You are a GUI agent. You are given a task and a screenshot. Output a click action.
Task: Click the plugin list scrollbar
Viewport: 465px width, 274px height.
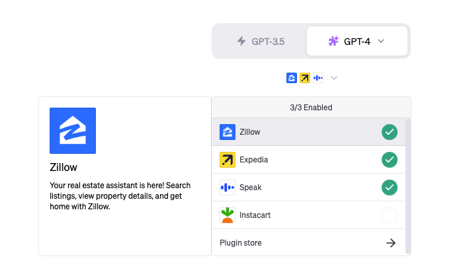(x=408, y=185)
